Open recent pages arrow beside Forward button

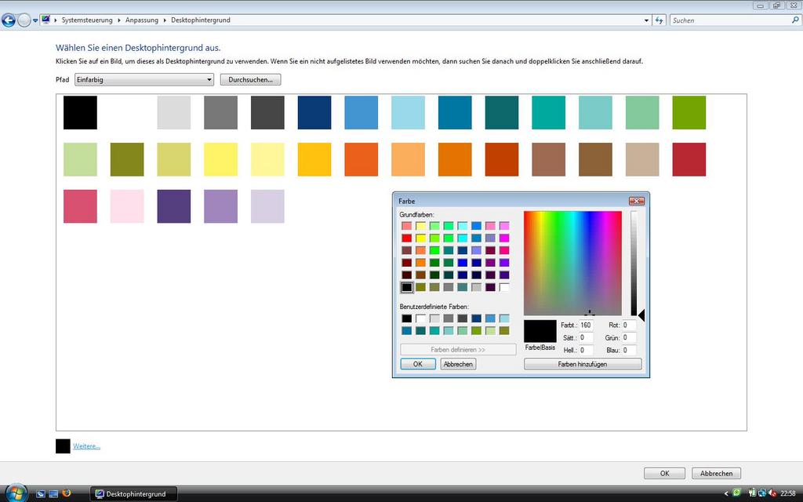click(35, 20)
